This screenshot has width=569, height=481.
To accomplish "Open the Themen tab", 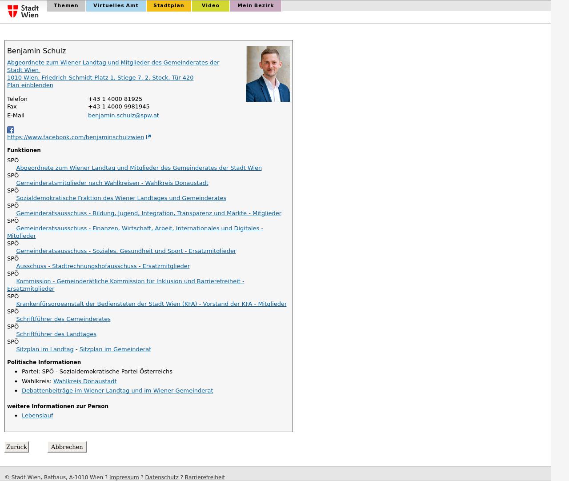I will pyautogui.click(x=66, y=6).
